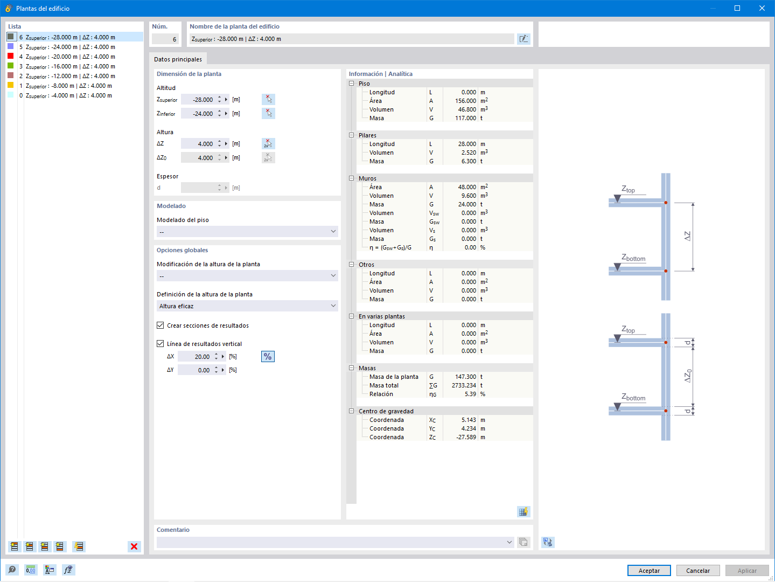Click the story name text field

(x=352, y=39)
